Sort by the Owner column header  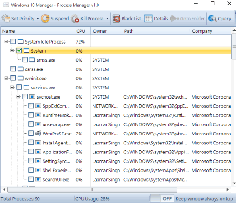(106, 31)
